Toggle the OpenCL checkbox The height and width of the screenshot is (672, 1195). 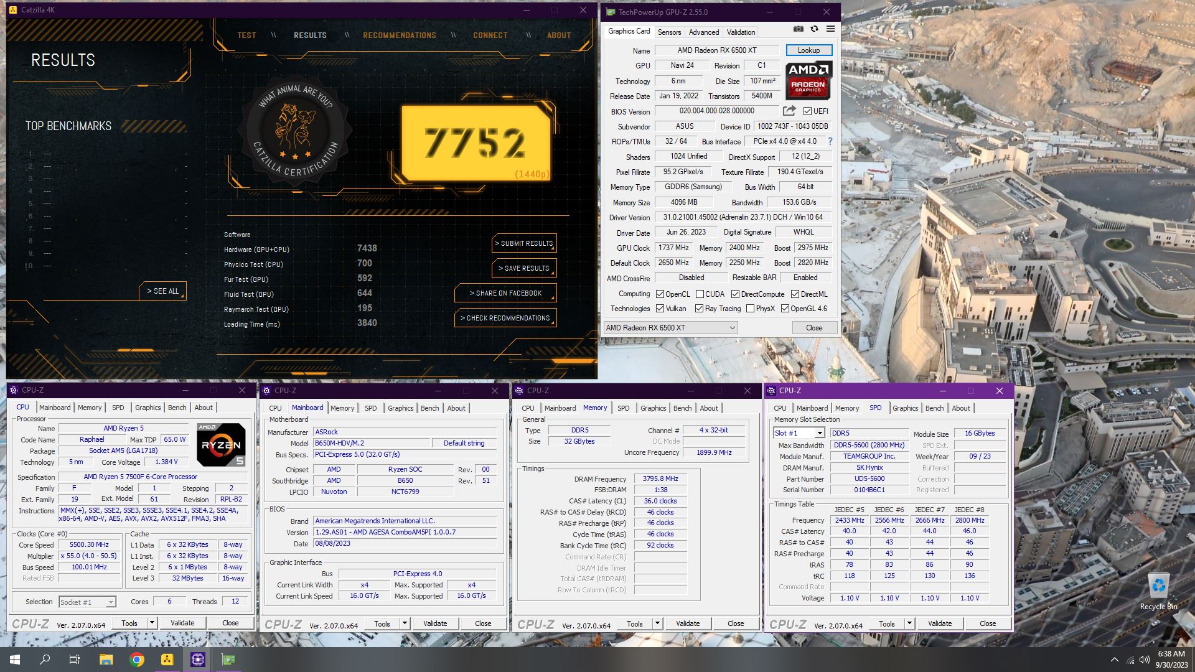[x=660, y=294]
